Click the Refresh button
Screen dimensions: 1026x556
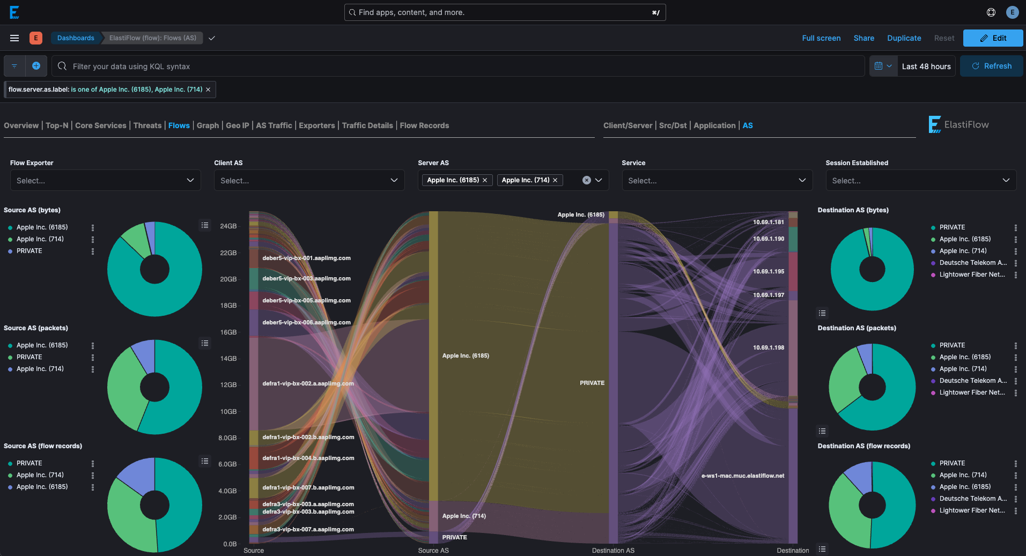(991, 66)
